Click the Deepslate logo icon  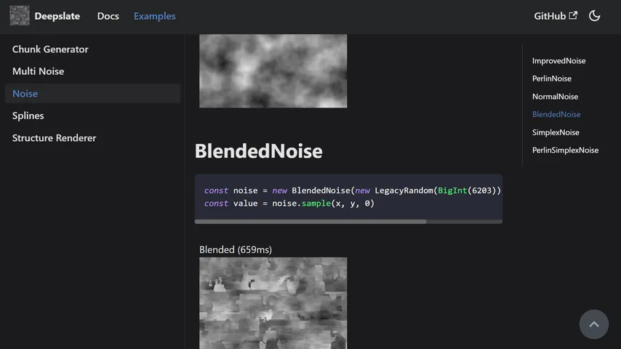pyautogui.click(x=20, y=16)
